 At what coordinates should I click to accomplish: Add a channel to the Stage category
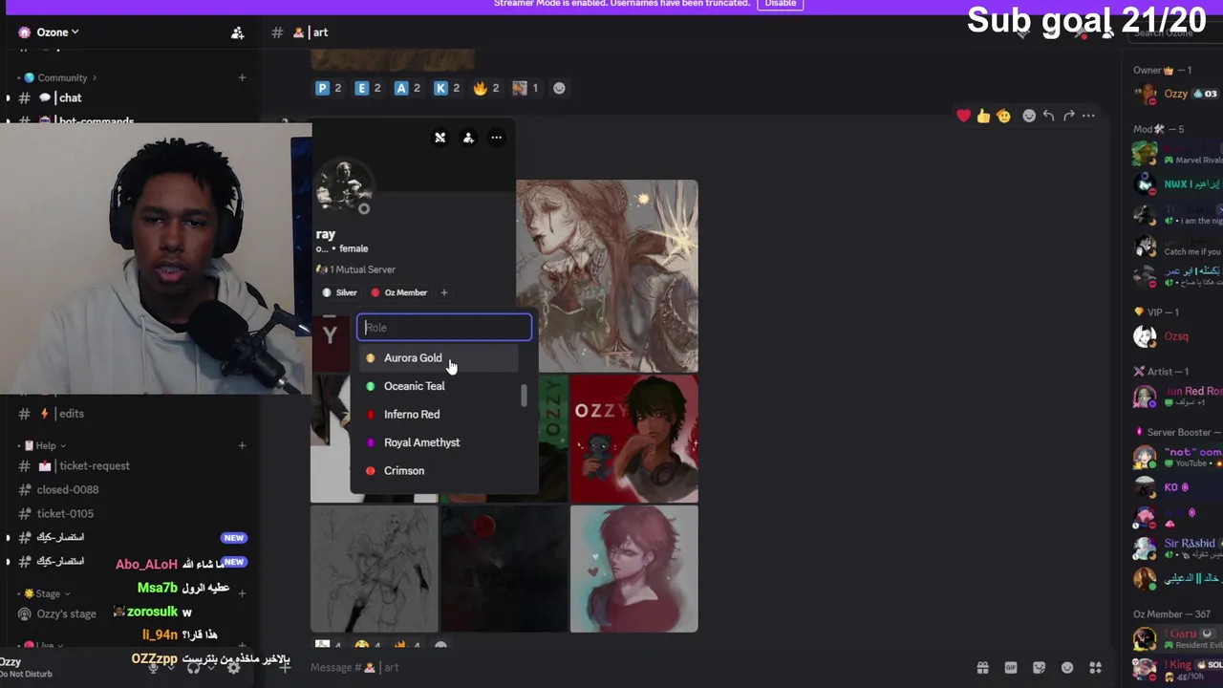(242, 593)
